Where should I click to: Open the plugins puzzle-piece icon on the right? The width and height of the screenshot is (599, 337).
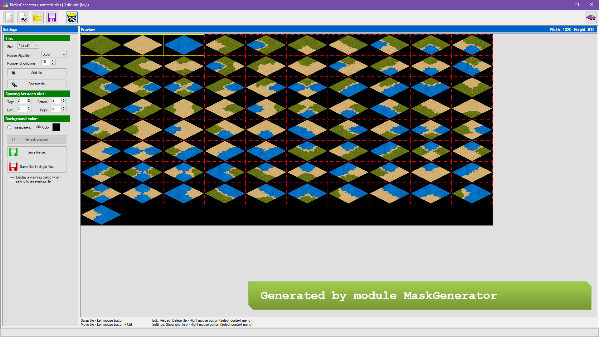(591, 17)
